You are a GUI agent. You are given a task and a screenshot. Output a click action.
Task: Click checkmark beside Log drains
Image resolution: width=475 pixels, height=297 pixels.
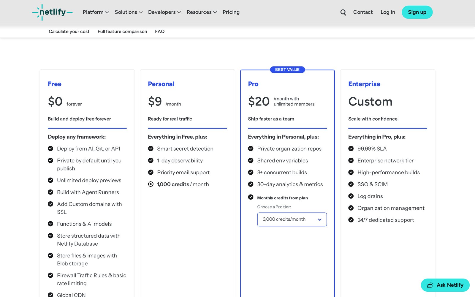click(351, 196)
